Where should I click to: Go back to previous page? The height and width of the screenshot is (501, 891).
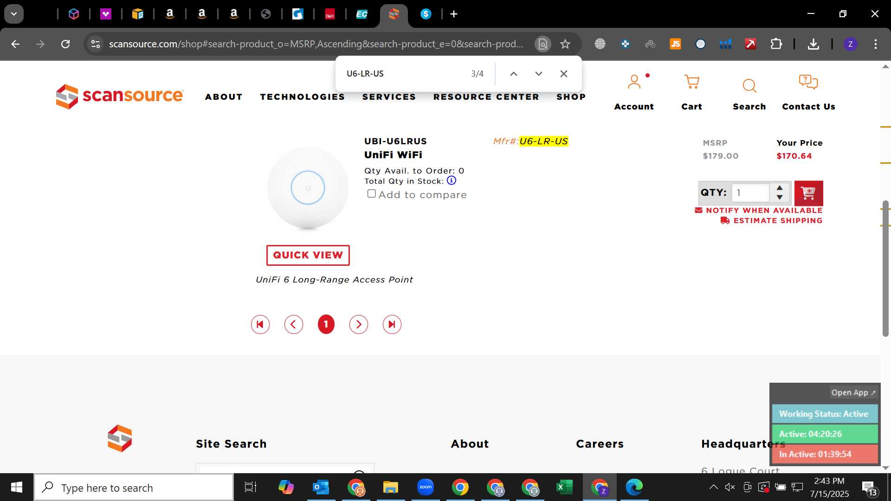pos(15,44)
